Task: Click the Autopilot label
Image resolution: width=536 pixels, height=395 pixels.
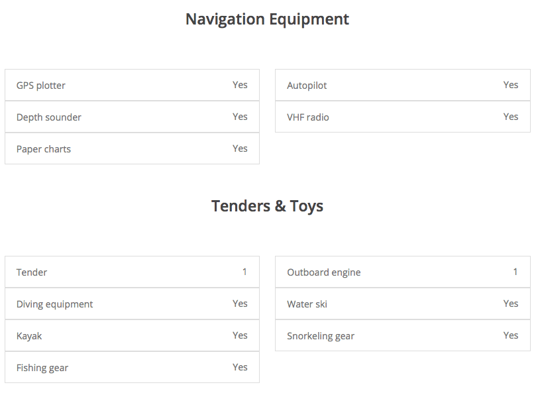Action: (307, 85)
